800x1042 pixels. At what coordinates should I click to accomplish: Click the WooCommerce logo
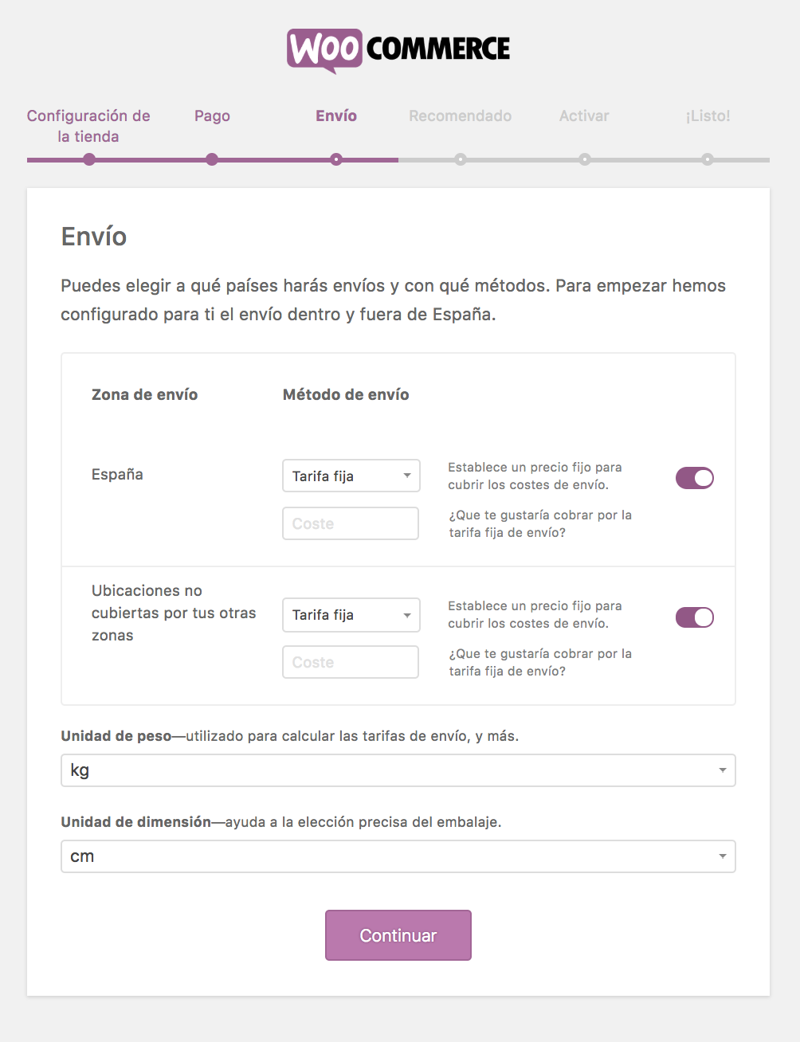point(398,49)
